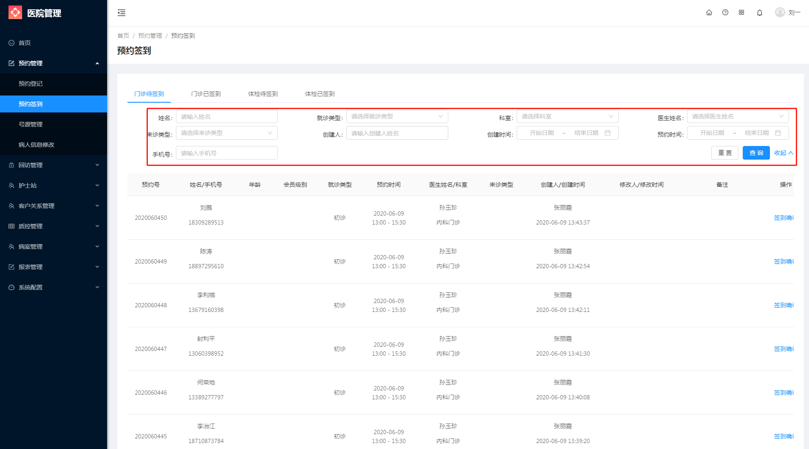This screenshot has width=809, height=449.
Task: Expand the 质控管理 menu
Action: 97,226
